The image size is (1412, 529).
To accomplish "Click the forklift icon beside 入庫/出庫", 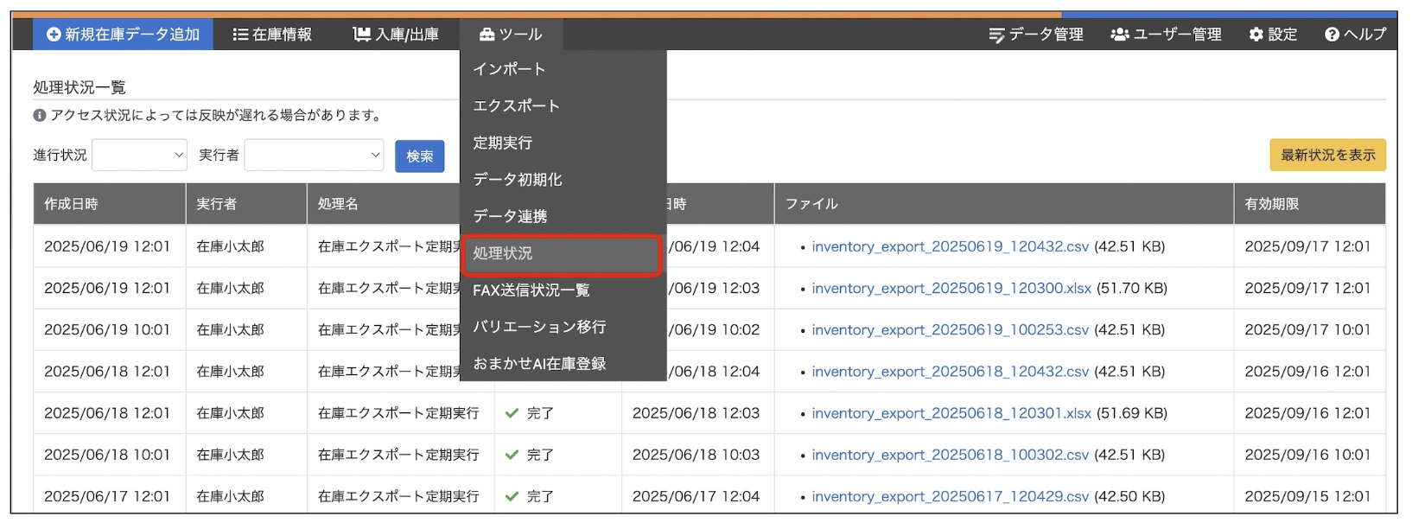I will 361,35.
